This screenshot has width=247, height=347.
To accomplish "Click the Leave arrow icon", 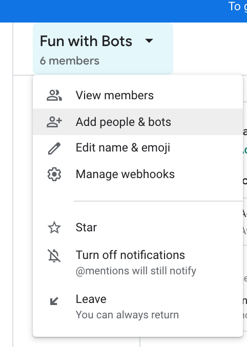I will [54, 301].
